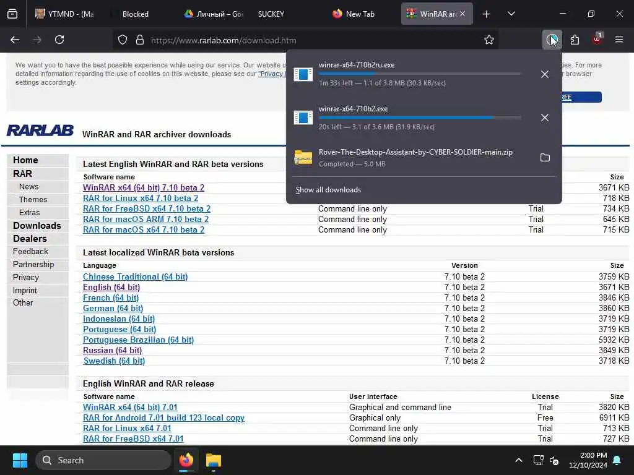Open Dealers sidebar item

pyautogui.click(x=30, y=239)
